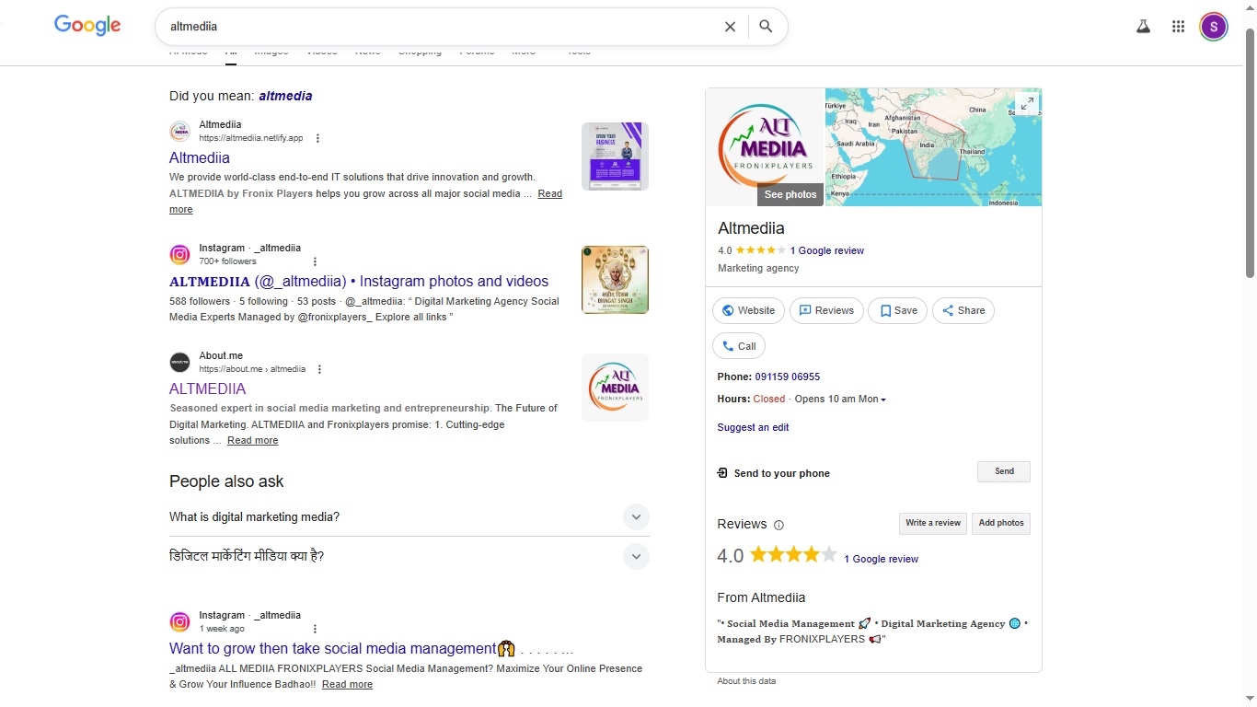Click 'altmedia' did-you-mean suggestion
This screenshot has width=1257, height=707.
(285, 96)
